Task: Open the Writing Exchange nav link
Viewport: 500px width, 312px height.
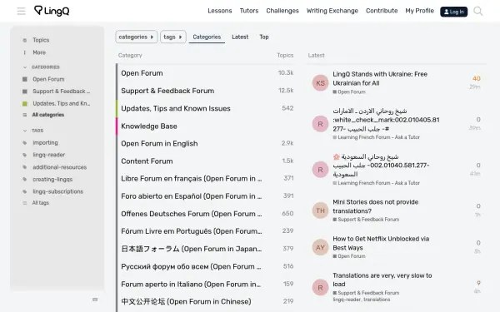Action: click(x=332, y=11)
